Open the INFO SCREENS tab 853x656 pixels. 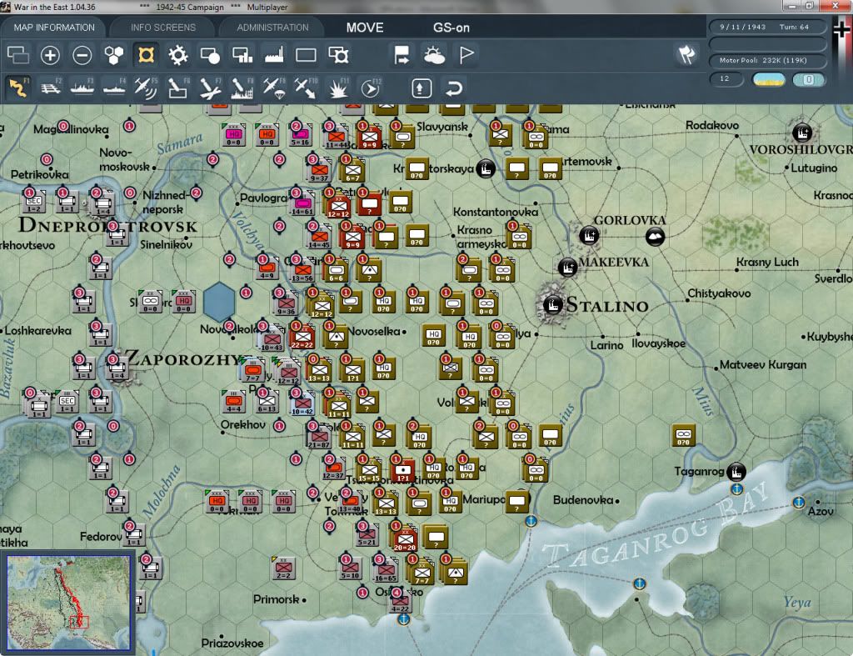point(162,28)
